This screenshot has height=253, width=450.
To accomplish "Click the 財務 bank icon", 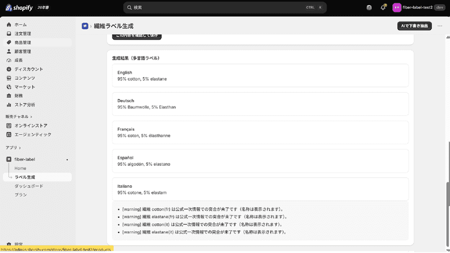I will click(9, 96).
